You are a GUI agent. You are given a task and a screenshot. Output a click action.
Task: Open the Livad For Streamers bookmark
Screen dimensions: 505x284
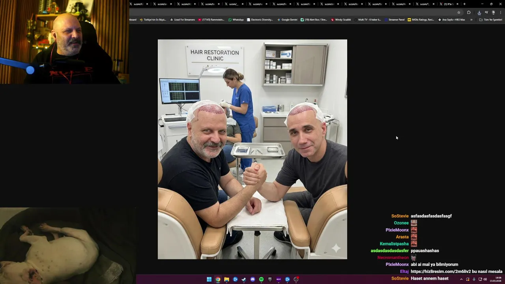click(x=183, y=20)
